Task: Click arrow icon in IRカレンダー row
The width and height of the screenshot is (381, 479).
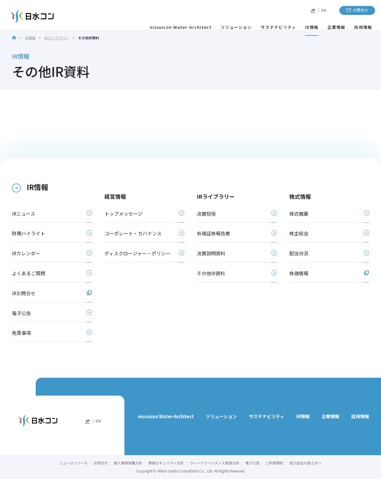Action: (x=89, y=253)
